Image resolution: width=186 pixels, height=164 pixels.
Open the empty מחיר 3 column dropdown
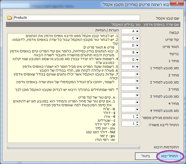coord(137,88)
